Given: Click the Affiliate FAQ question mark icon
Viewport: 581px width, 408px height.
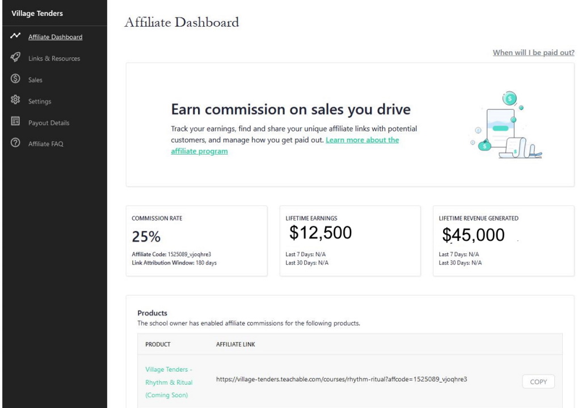Looking at the screenshot, I should point(15,143).
